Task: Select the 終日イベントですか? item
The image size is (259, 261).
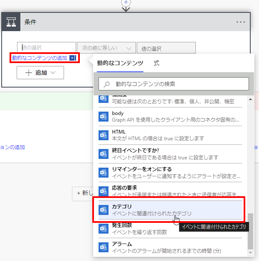Action: 170,154
